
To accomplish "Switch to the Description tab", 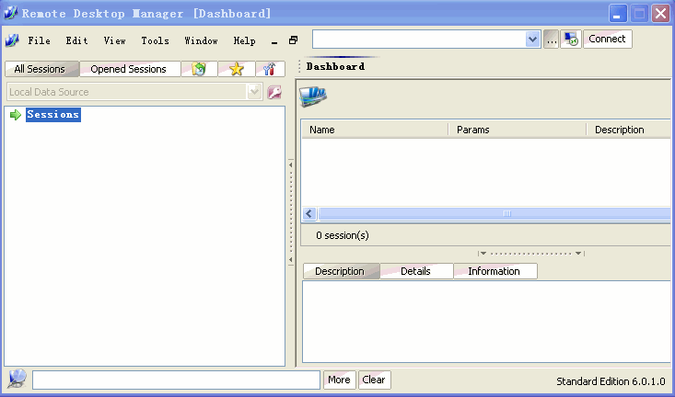I will (342, 271).
